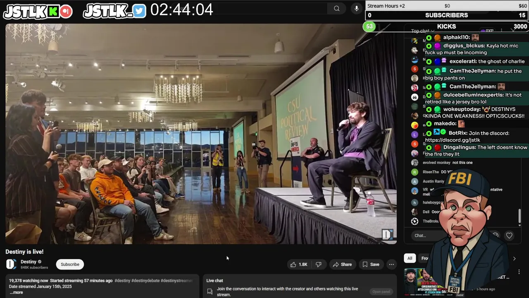Screen dimensions: 529x298
Task: Expand description with ...more
Action: [x=16, y=292]
